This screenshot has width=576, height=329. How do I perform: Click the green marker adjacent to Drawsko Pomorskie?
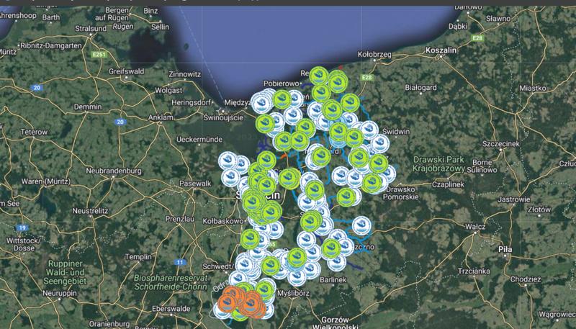[x=372, y=184]
